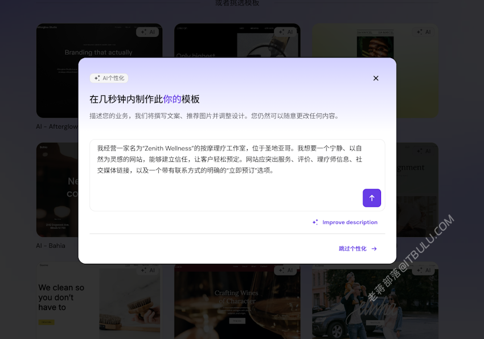Click AI badge on the cleaning template
The width and height of the screenshot is (484, 339).
coord(147,270)
